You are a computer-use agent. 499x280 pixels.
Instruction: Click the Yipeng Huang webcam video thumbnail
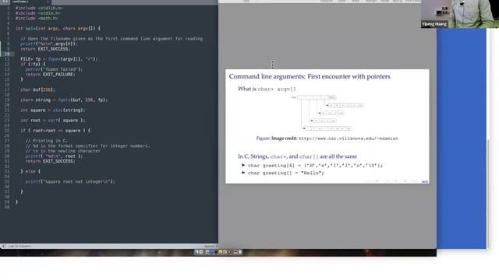tap(460, 14)
